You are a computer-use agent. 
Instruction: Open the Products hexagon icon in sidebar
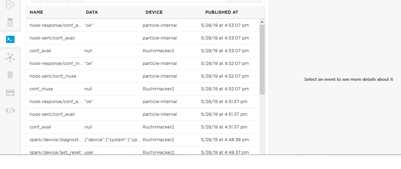click(x=10, y=5)
